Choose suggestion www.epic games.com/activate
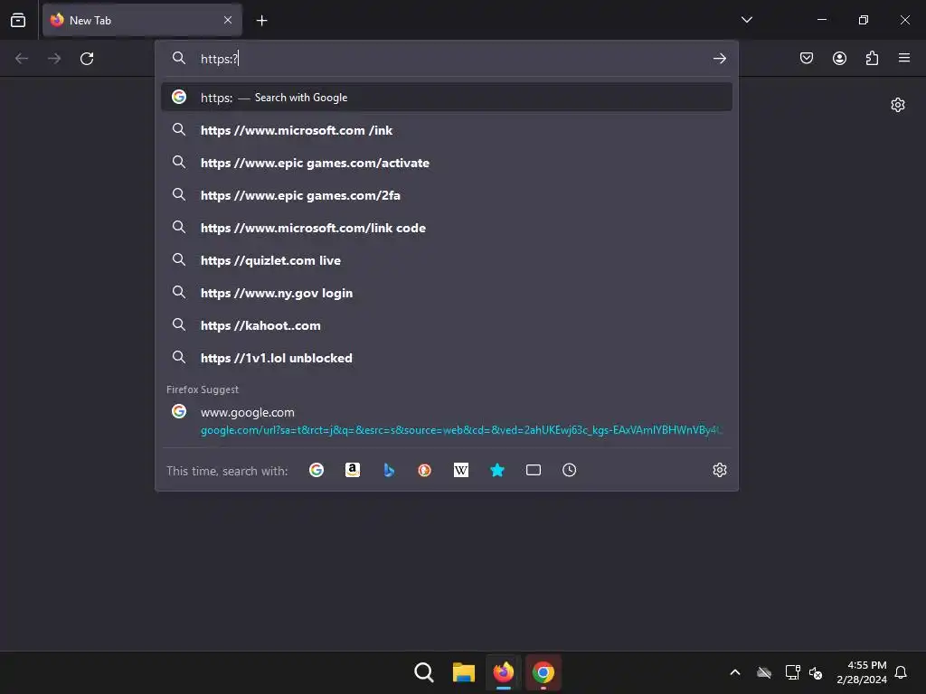 pyautogui.click(x=447, y=163)
